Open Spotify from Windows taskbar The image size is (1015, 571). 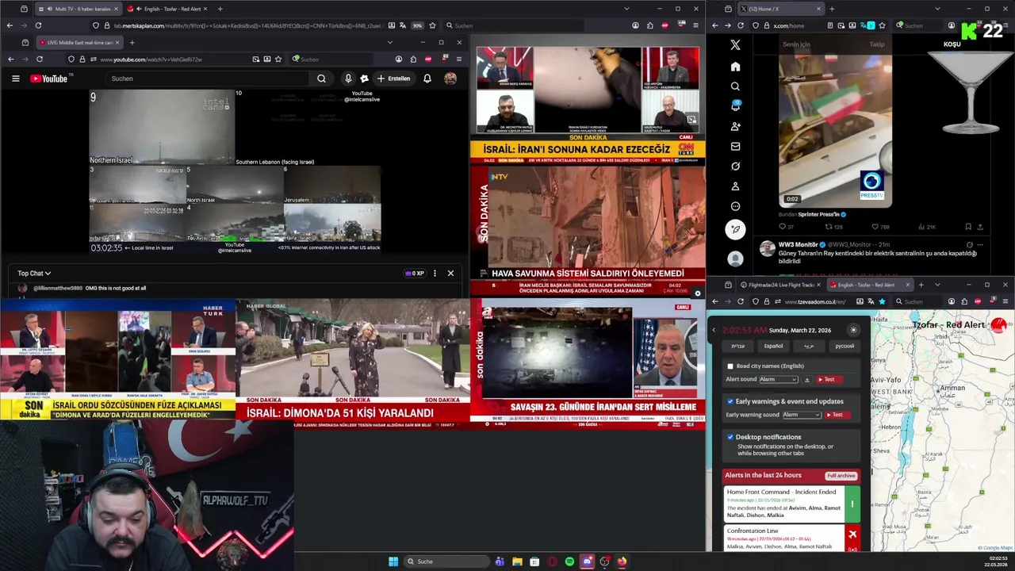pos(569,561)
